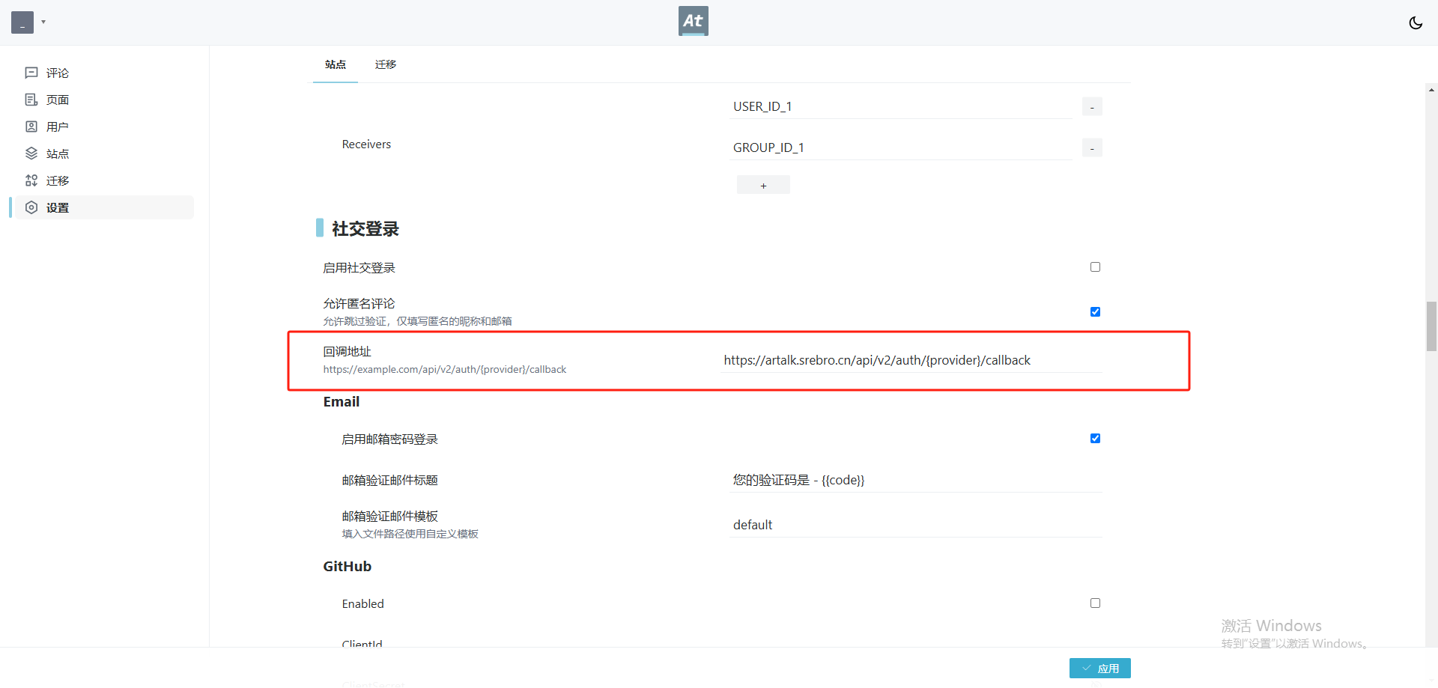Switch to the 站点 tab
This screenshot has width=1438, height=688.
pos(336,64)
